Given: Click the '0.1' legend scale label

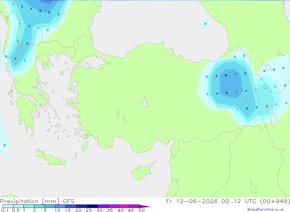Looking at the screenshot, I should coord(5,210).
